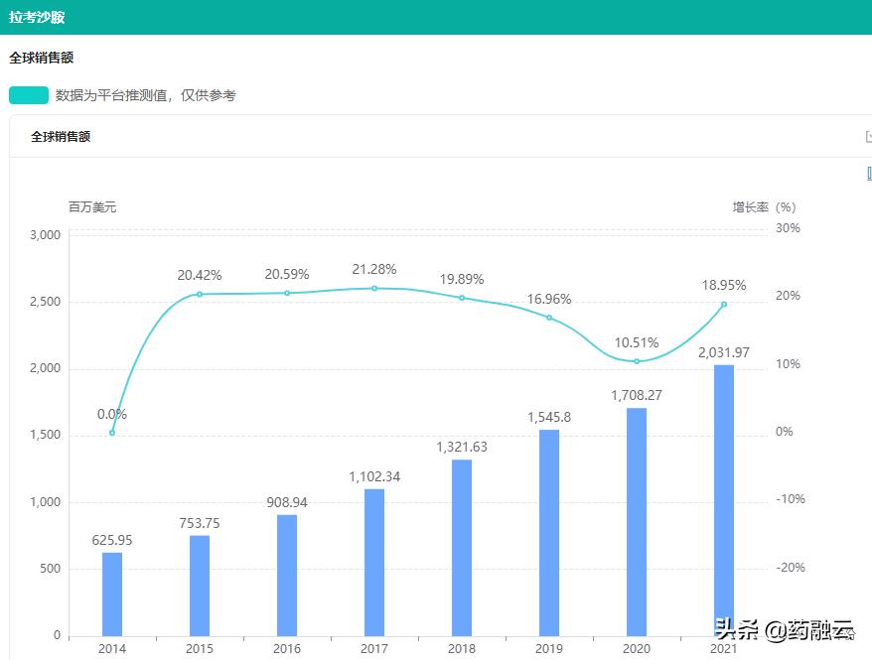The image size is (872, 660).
Task: Click the 2021 growth point marked 18.95%
Action: (x=724, y=304)
